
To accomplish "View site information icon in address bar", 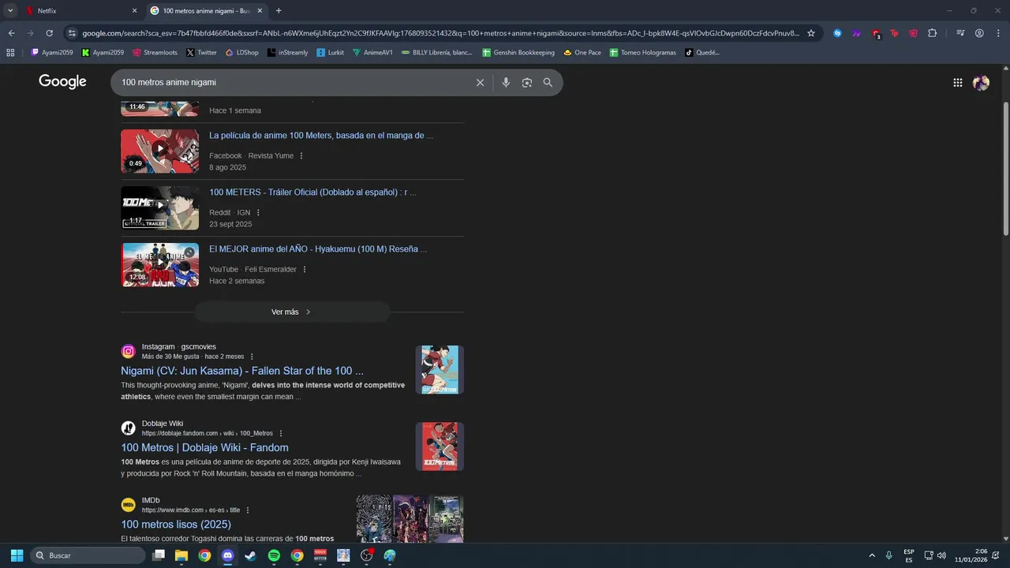I will pyautogui.click(x=72, y=33).
